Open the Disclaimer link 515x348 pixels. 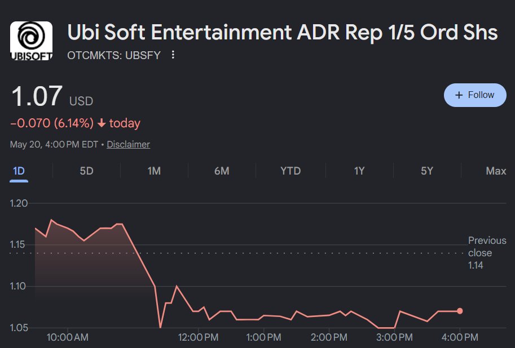click(129, 144)
